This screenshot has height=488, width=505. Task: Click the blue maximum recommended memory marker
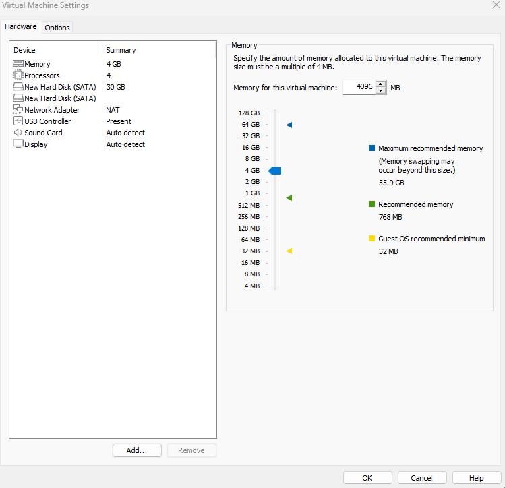(289, 125)
